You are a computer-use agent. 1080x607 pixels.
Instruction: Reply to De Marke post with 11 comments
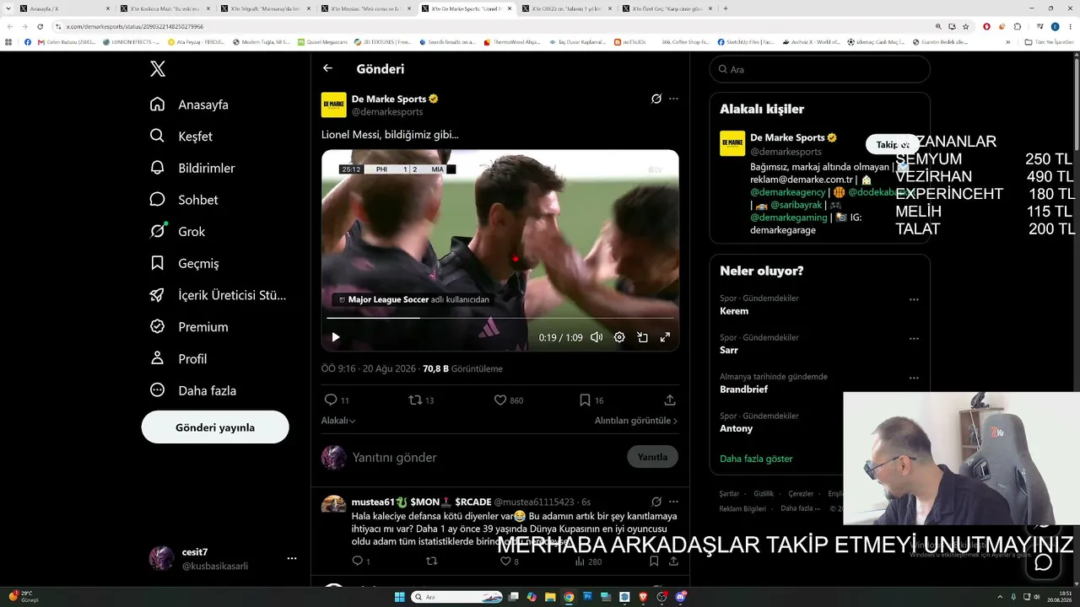[337, 400]
